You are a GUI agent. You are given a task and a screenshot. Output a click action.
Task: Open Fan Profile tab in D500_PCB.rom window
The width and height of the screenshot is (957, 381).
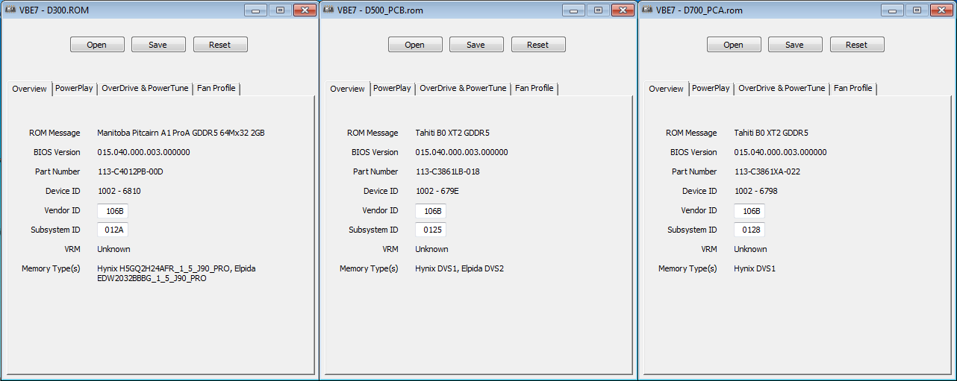pos(534,88)
